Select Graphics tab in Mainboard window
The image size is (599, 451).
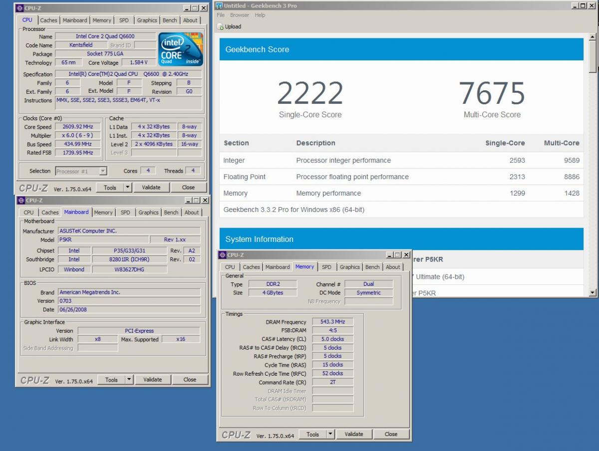pos(148,213)
